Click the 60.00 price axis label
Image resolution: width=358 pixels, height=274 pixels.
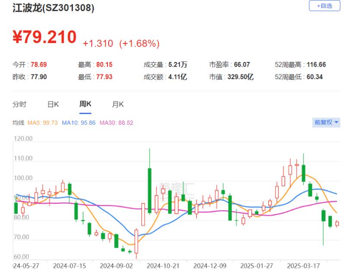[22, 257]
